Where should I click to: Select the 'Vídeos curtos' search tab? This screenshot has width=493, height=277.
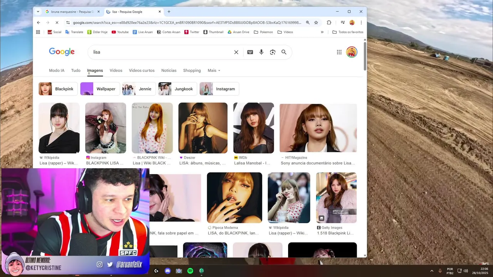[x=142, y=70]
